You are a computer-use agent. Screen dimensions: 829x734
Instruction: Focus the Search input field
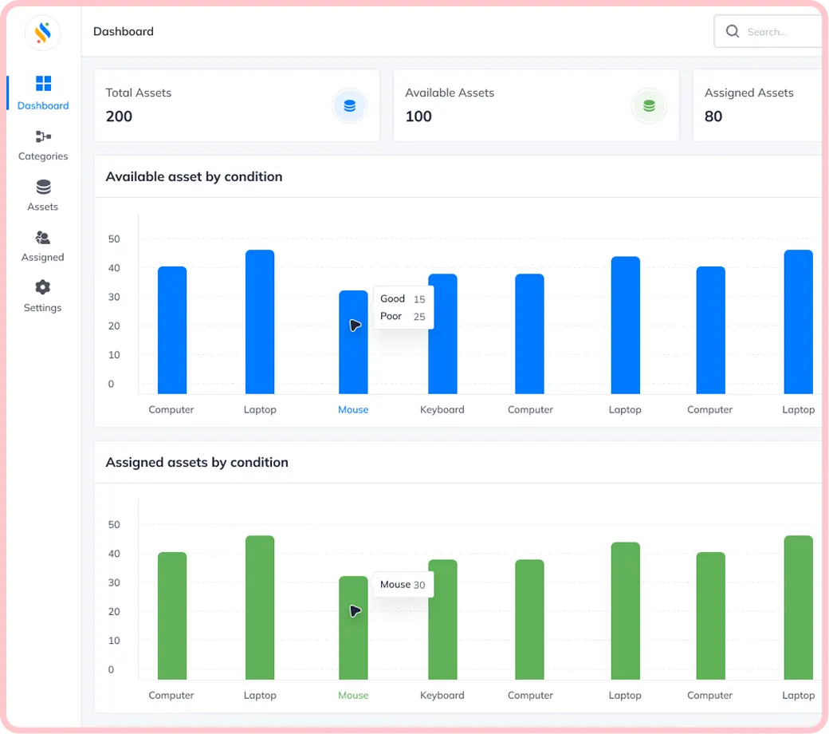(x=771, y=31)
